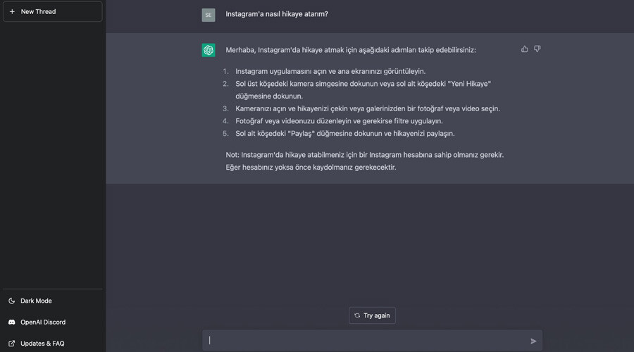Toggle Dark Mode from the sidebar

[x=36, y=301]
